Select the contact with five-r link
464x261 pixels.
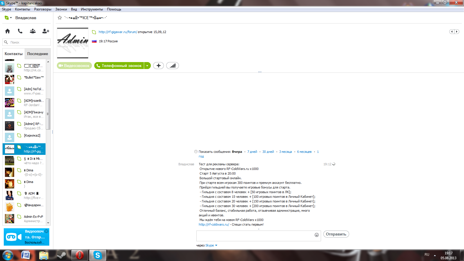24,195
